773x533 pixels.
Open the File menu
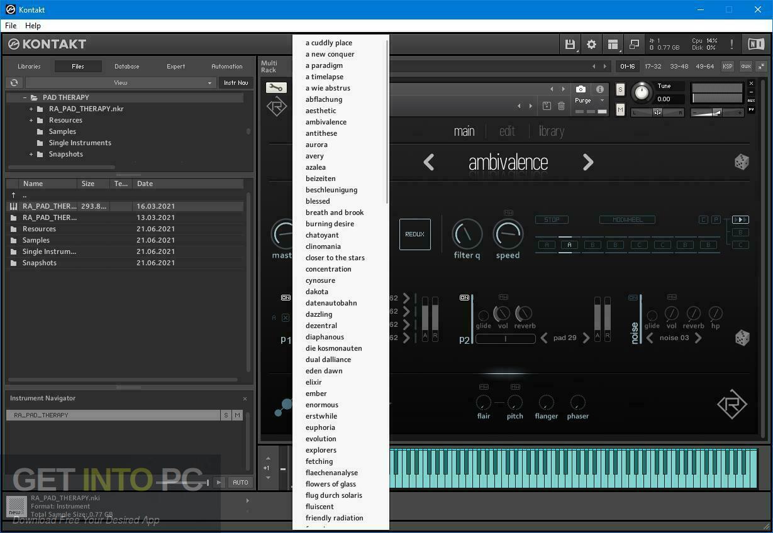click(11, 26)
